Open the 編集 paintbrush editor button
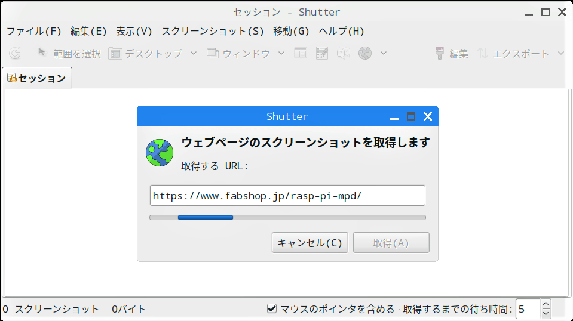Screen dimensions: 573x321 coord(452,54)
